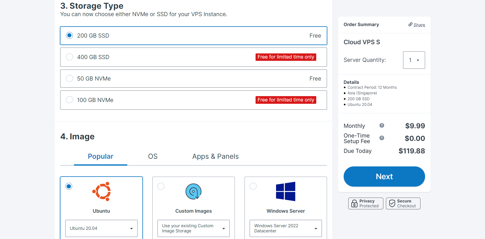The width and height of the screenshot is (485, 239).
Task: Select the 400 GB SSD storage option
Action: pos(70,57)
